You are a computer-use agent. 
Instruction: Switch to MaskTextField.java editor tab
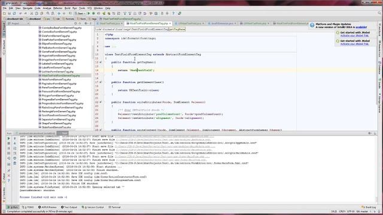(x=110, y=23)
